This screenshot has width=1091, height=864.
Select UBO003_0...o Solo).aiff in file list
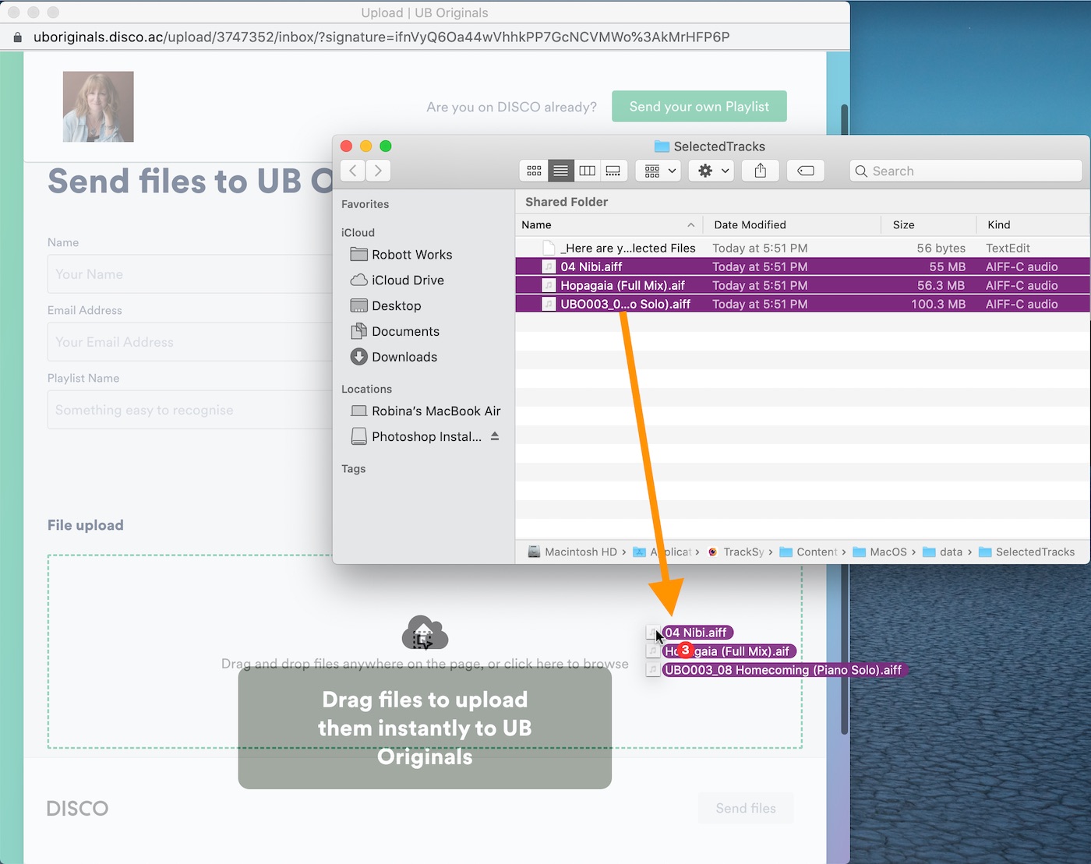point(803,304)
